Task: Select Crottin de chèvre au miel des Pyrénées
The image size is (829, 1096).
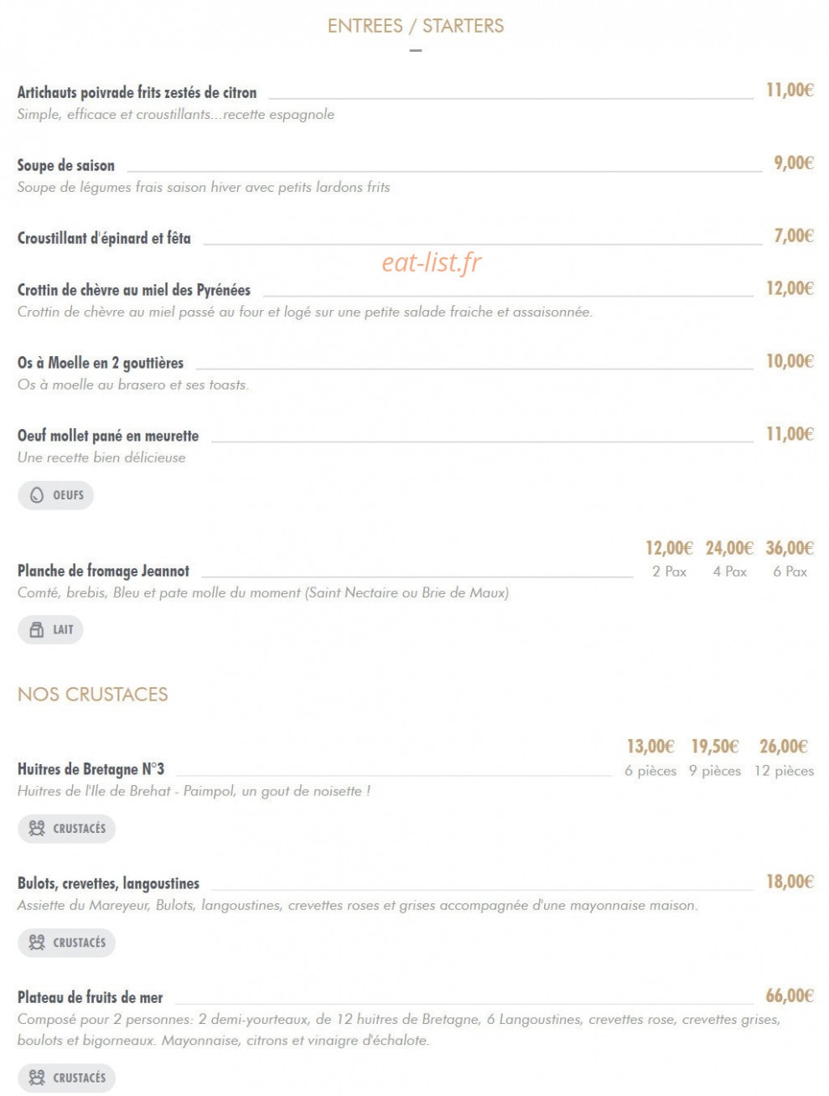Action: [x=134, y=290]
